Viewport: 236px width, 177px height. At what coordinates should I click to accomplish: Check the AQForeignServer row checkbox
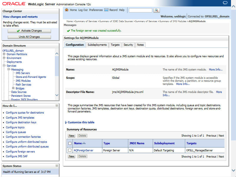(70, 150)
